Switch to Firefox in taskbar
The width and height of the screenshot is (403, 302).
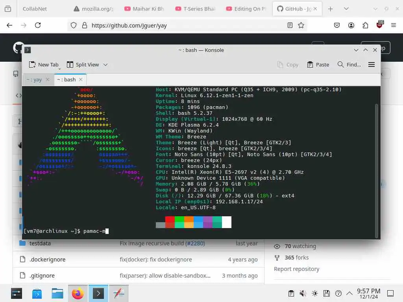point(78,293)
